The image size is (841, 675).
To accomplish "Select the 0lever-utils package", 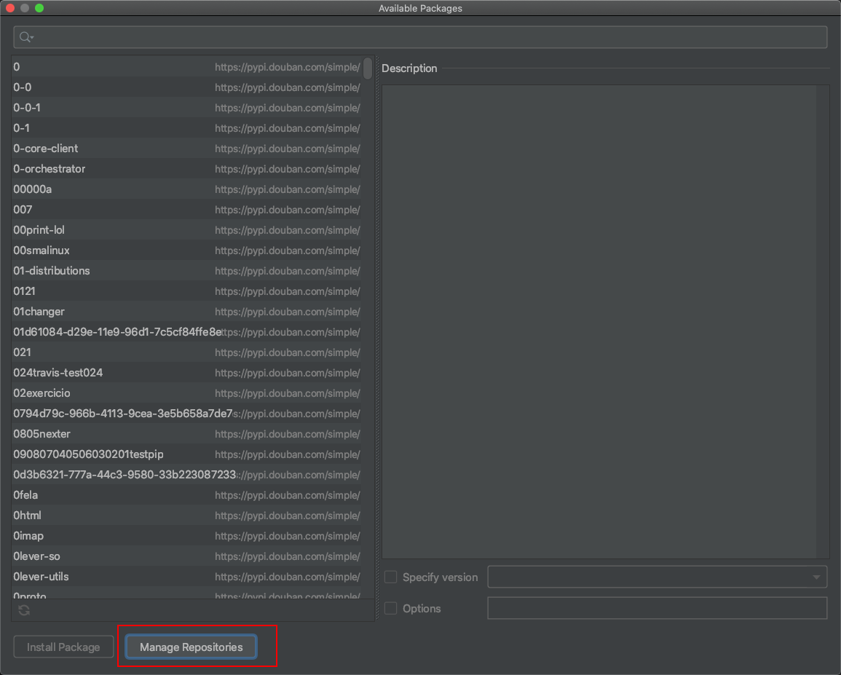I will tap(42, 577).
